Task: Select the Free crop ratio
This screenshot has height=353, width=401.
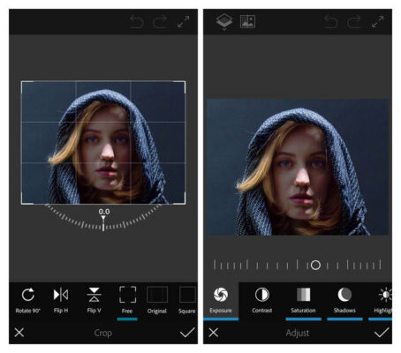Action: tap(127, 300)
